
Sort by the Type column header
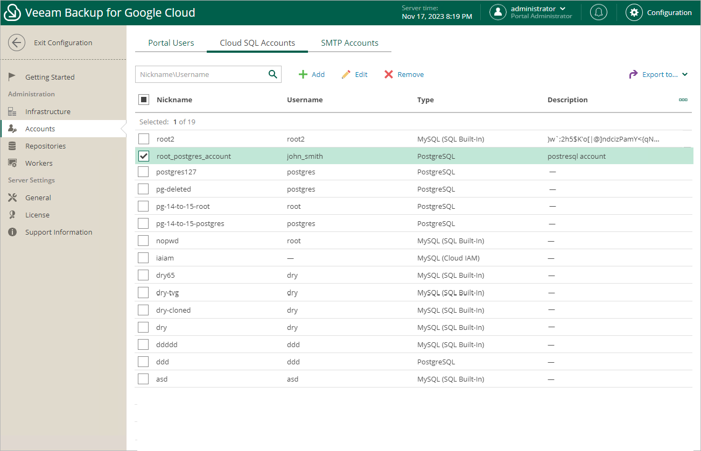tap(425, 100)
